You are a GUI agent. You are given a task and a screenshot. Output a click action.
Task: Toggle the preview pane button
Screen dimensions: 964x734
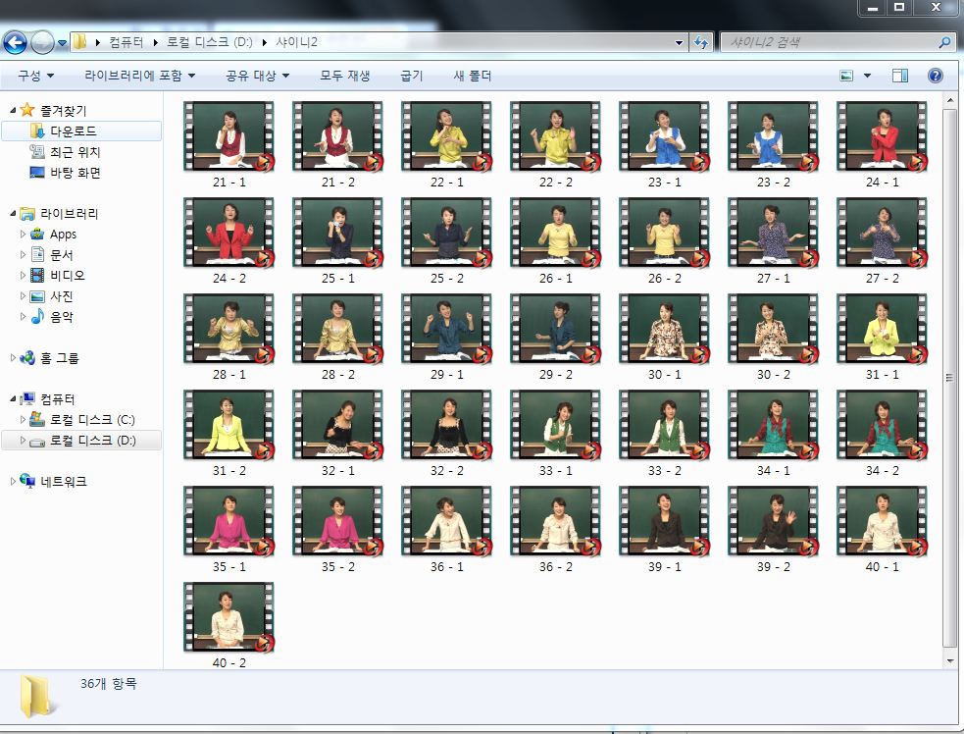pyautogui.click(x=900, y=76)
